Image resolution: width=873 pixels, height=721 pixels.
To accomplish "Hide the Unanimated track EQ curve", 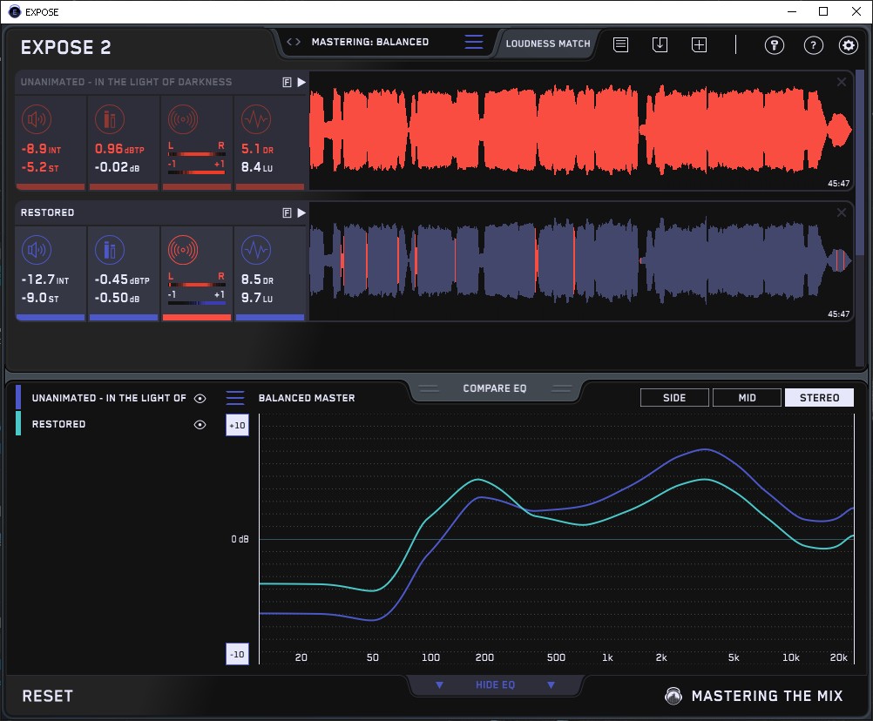I will (x=200, y=398).
